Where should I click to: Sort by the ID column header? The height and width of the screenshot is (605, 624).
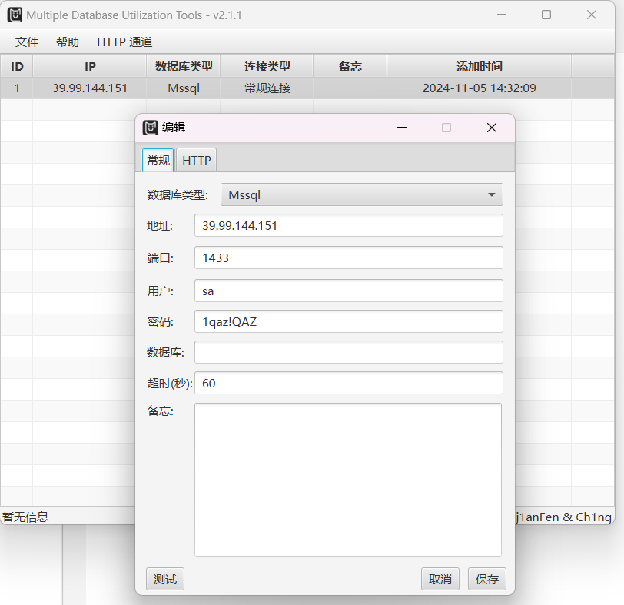tap(17, 66)
